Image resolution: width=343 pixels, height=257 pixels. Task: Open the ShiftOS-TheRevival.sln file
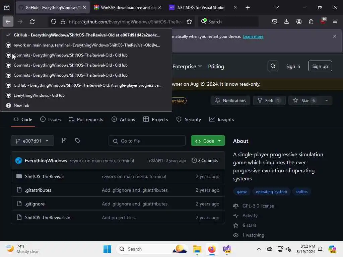tap(48, 218)
